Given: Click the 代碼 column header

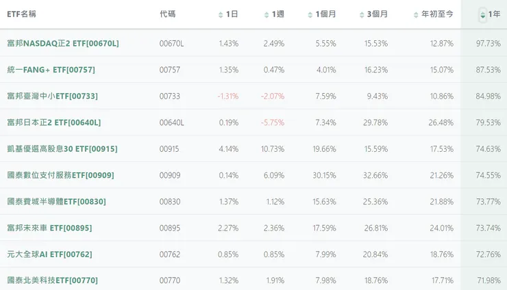Looking at the screenshot, I should click(x=167, y=14).
